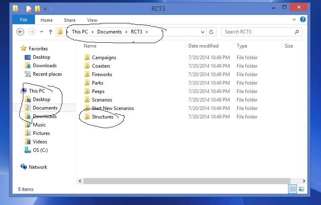321x205 pixels.
Task: Open Quick Access Toolbar customize dropdown
Action: 45,8
